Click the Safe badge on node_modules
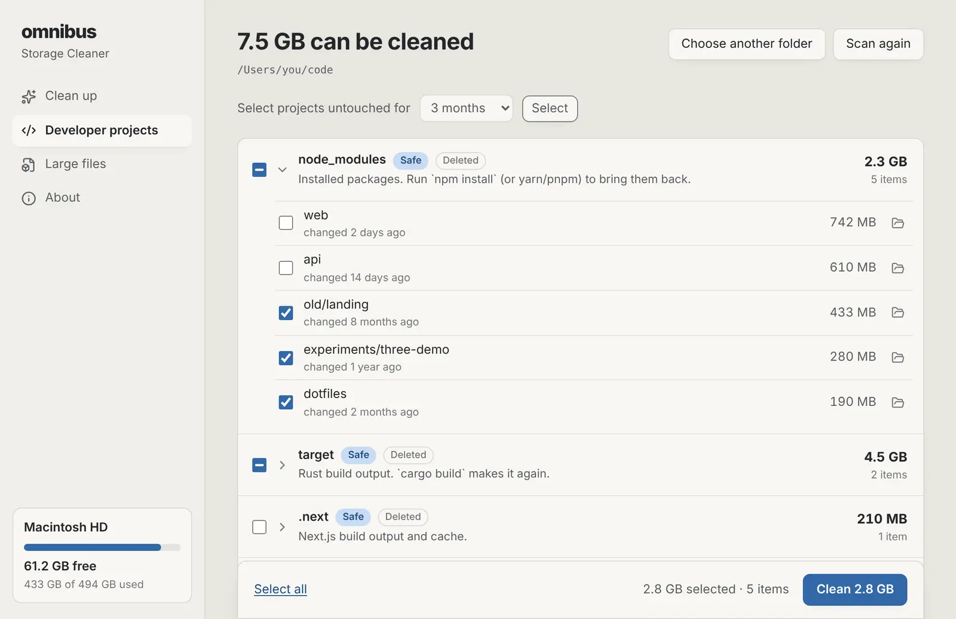The width and height of the screenshot is (956, 619). click(x=410, y=161)
